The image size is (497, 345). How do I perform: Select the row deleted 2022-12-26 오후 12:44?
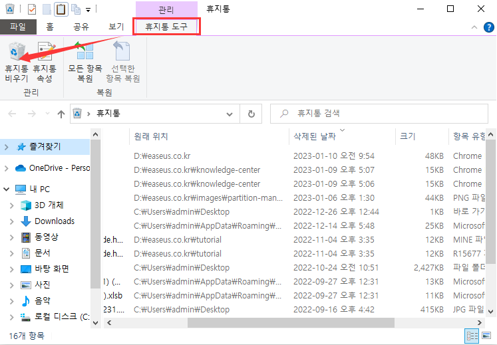294,211
